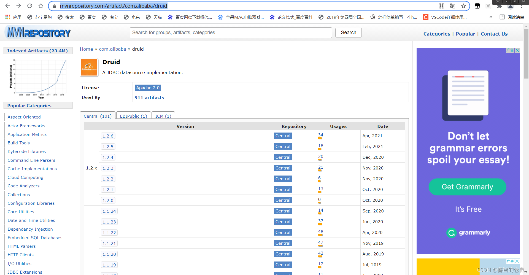Reload the current page
The image size is (529, 275).
click(x=30, y=6)
